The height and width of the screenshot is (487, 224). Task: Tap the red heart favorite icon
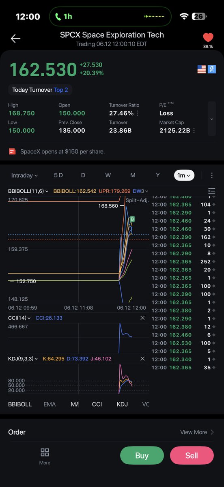click(x=208, y=38)
